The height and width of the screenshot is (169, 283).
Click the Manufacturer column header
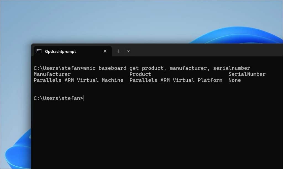(52, 74)
